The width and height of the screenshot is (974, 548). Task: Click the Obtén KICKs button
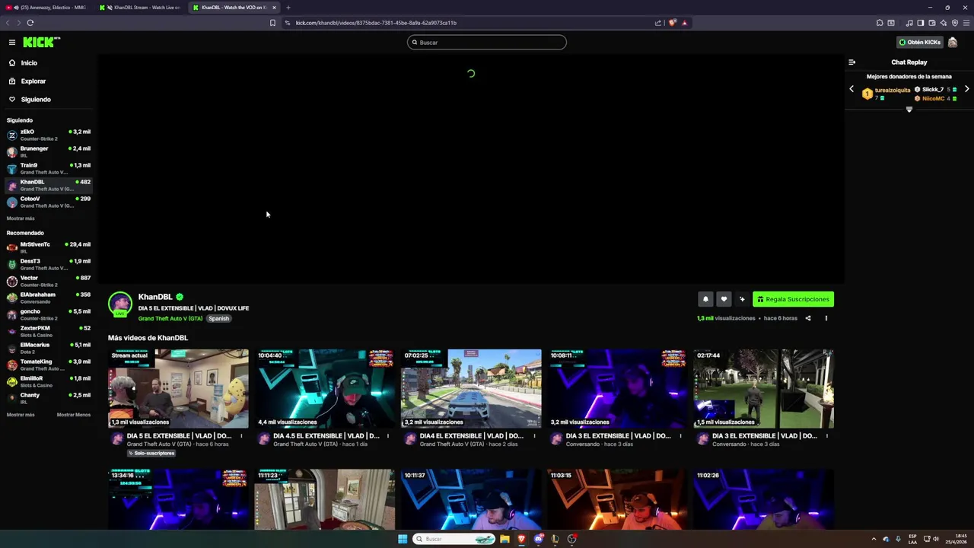(x=920, y=43)
